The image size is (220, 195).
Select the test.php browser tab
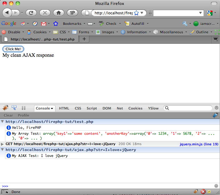point(40,39)
